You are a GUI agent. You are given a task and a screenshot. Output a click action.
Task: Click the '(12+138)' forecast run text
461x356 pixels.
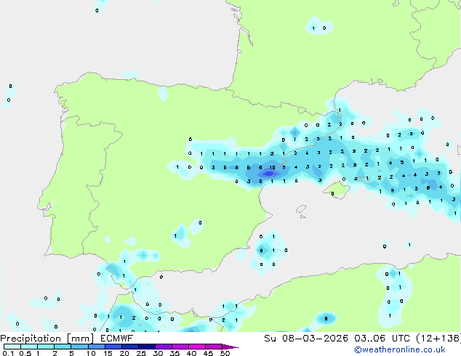(x=438, y=339)
